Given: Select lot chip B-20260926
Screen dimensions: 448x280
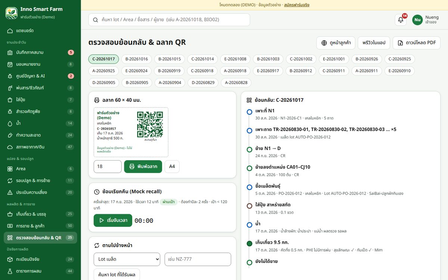Looking at the screenshot, I should coord(367,59).
